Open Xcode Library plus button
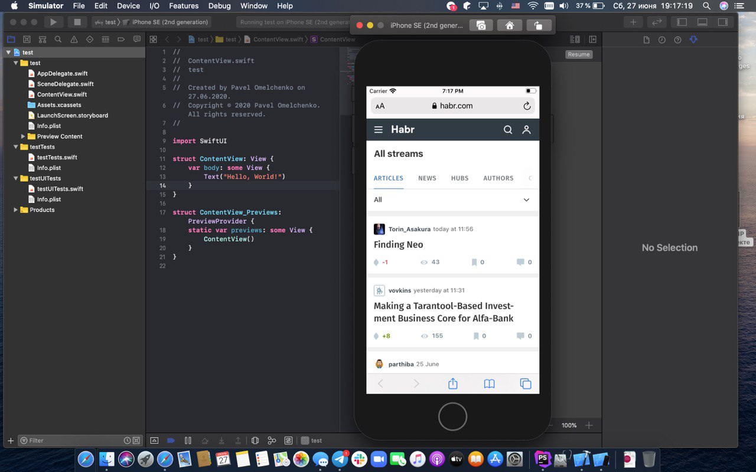Screen dimensions: 756x472 point(633,22)
